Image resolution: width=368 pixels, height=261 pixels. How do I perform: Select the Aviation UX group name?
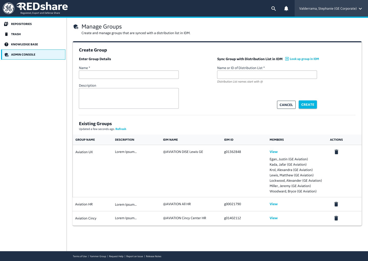coord(84,152)
